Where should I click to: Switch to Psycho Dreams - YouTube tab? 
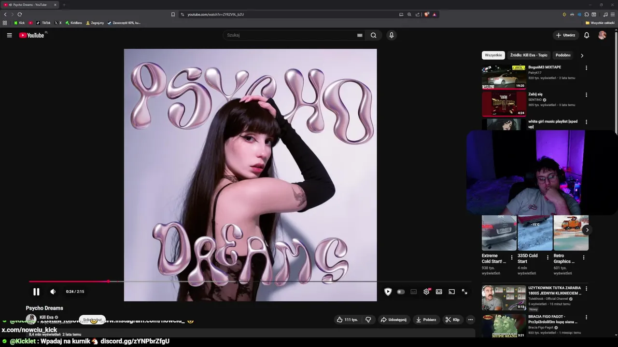pos(30,5)
